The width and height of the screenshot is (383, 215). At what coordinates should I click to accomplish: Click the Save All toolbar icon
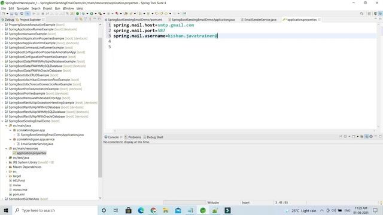click(16, 14)
